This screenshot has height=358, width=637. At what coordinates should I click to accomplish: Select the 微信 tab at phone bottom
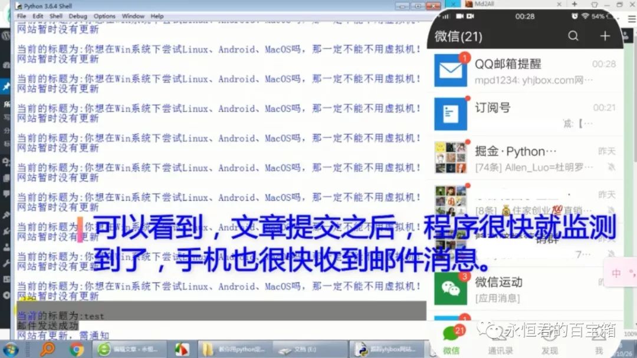pos(451,340)
